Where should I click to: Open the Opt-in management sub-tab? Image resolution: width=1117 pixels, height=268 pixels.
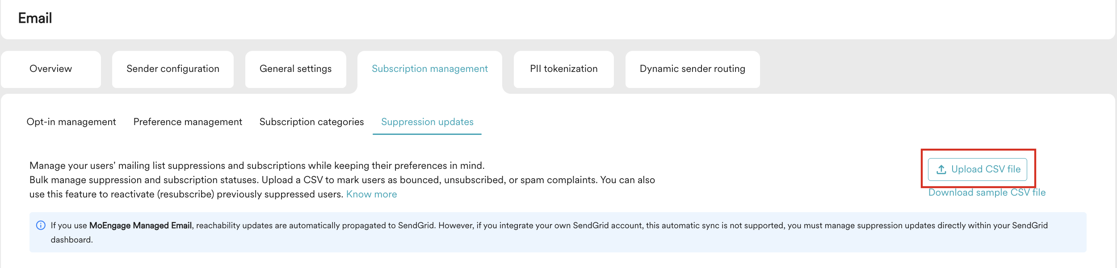pyautogui.click(x=72, y=121)
